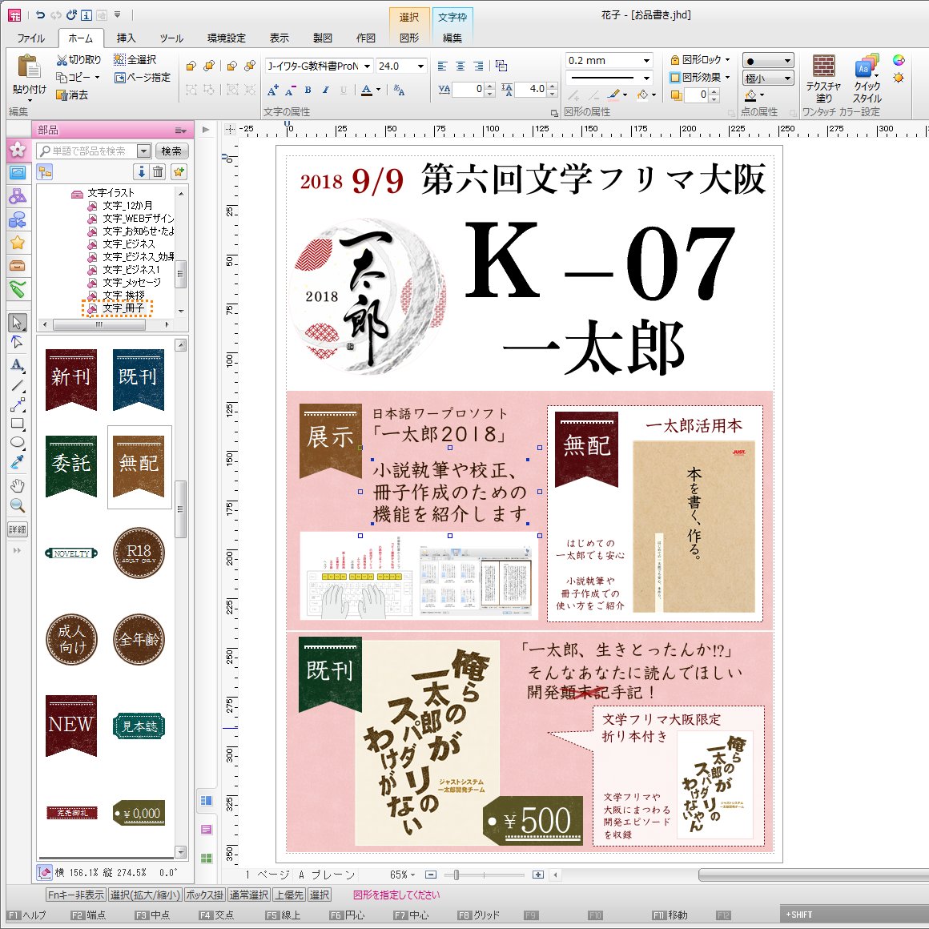This screenshot has width=929, height=929.
Task: Open font color dropdown arrow
Action: [378, 90]
